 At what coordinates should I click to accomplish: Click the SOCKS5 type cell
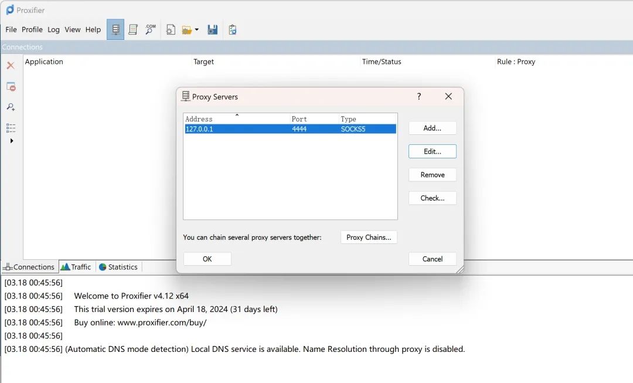tap(353, 129)
